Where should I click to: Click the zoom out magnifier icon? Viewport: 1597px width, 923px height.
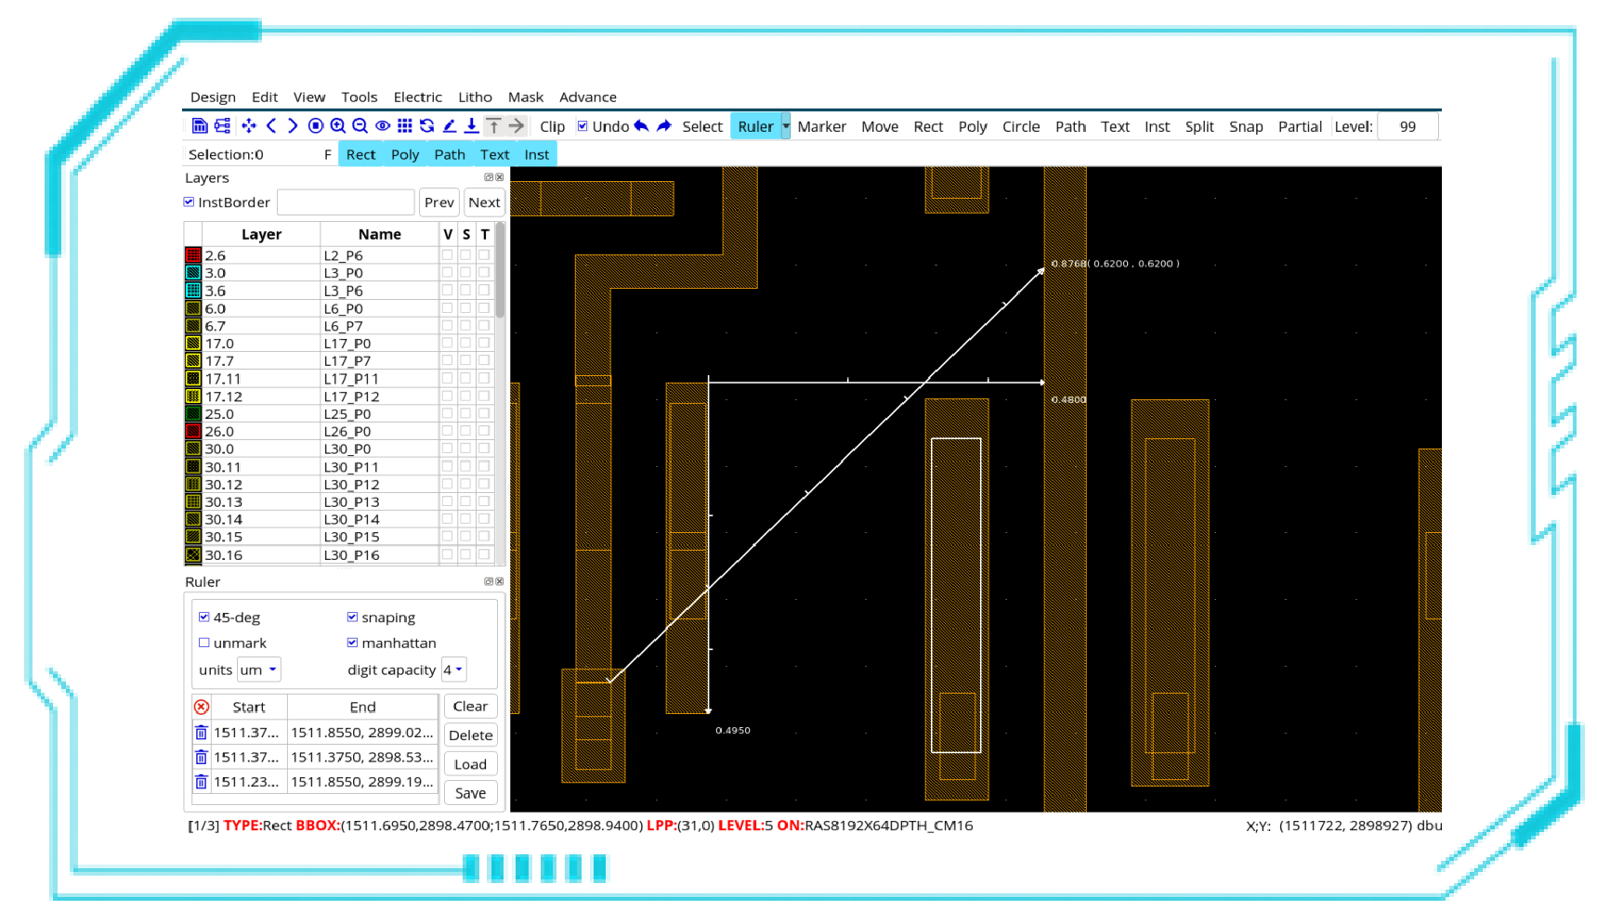(x=360, y=126)
